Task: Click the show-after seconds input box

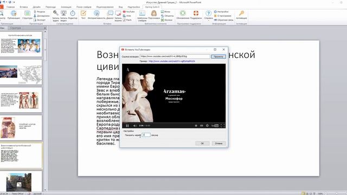Action: click(x=146, y=135)
